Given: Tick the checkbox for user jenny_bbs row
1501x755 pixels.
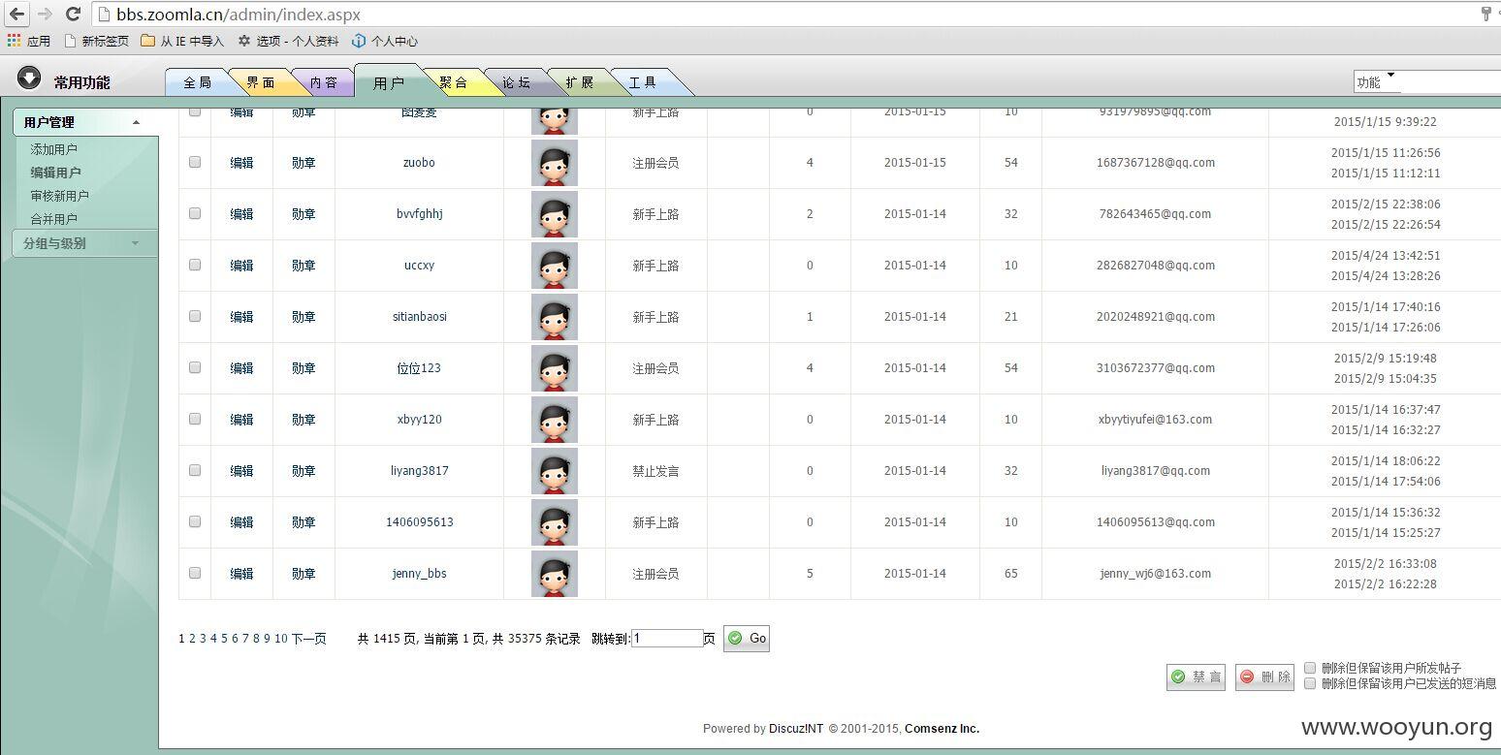Looking at the screenshot, I should tap(195, 573).
